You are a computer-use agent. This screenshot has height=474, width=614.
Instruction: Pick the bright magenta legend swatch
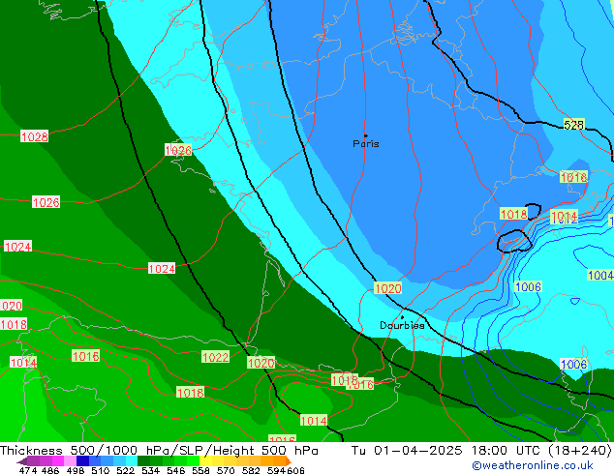pyautogui.click(x=58, y=460)
